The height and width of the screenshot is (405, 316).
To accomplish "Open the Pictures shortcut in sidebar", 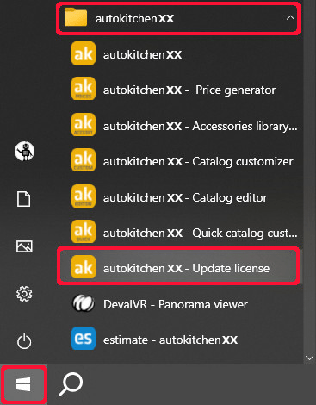I will (x=24, y=246).
